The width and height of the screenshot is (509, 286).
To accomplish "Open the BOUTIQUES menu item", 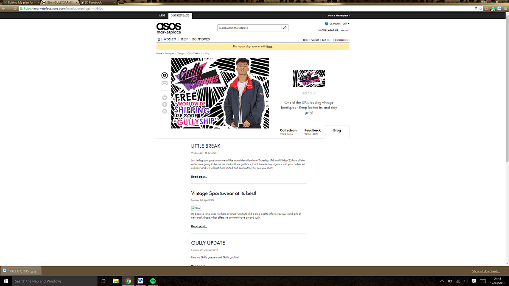I will pyautogui.click(x=201, y=39).
